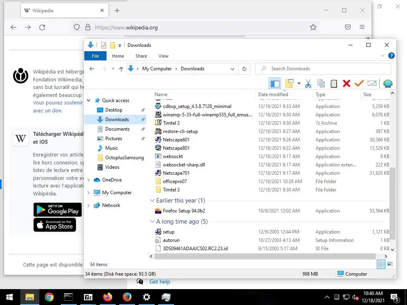Click the muted volume tray icon
The width and height of the screenshot is (407, 305).
tap(355, 297)
